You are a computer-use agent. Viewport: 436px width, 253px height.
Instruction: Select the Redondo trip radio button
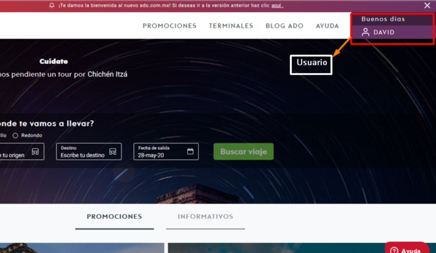pyautogui.click(x=16, y=135)
